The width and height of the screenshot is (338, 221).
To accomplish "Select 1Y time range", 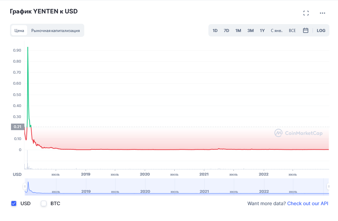I will [x=262, y=30].
